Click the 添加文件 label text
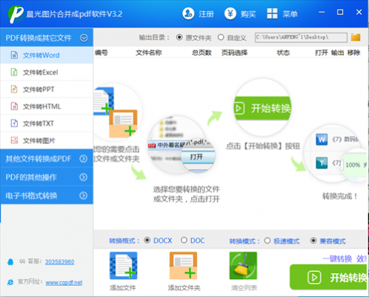369x297 pixels. [x=123, y=287]
